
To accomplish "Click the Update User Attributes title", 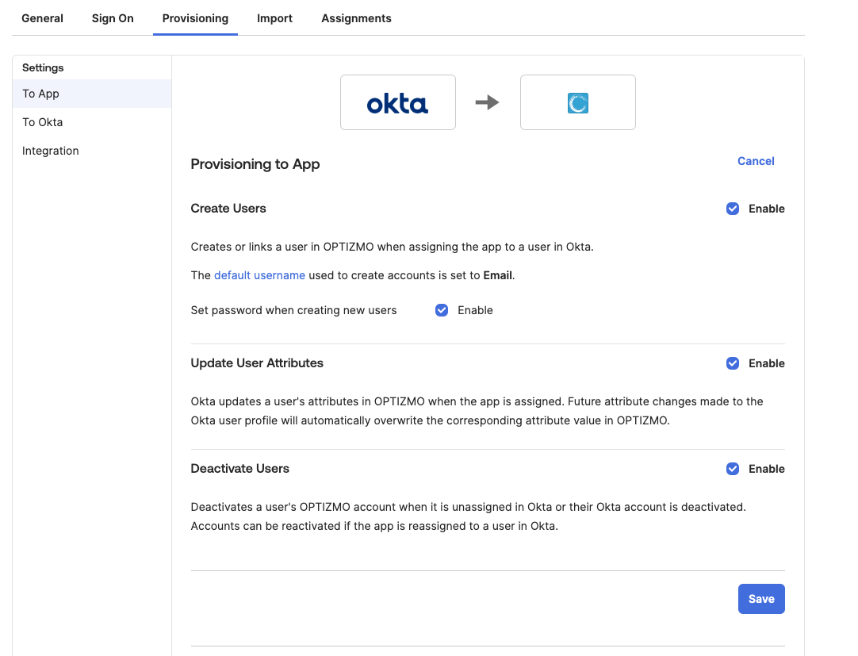I will (x=257, y=363).
